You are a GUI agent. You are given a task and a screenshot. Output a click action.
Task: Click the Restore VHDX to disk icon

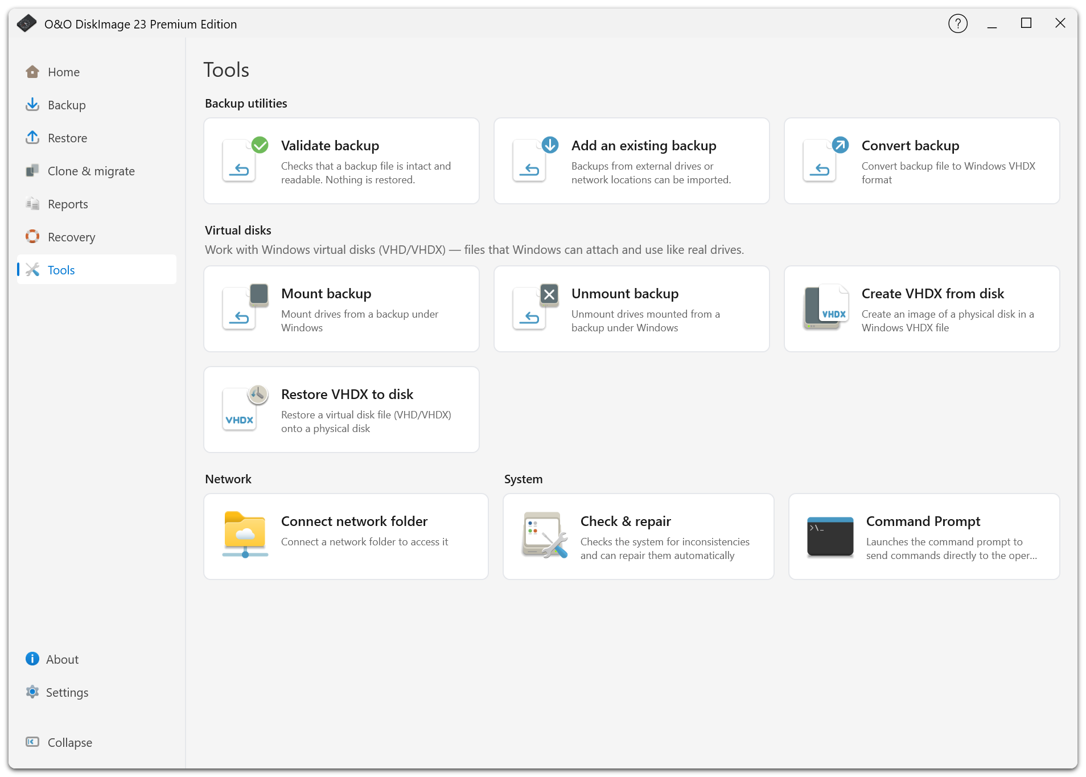click(245, 408)
